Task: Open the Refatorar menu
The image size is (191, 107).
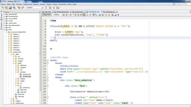Action: [36, 4]
